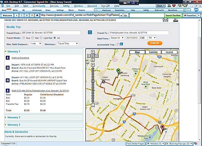
Task: Open the Blocking Pop-ups dropdown
Action: click(179, 144)
